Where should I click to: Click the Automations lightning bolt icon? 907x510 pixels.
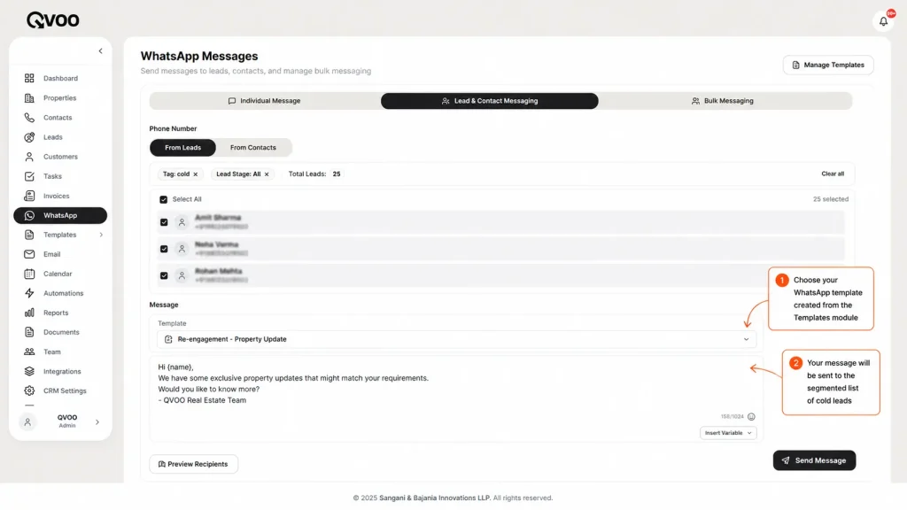[29, 293]
